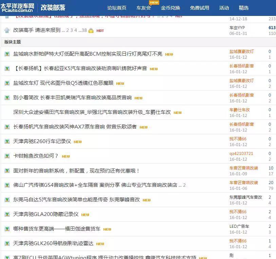Click the NEW badge on 盐城响水新帕萨特 thread

(169, 54)
